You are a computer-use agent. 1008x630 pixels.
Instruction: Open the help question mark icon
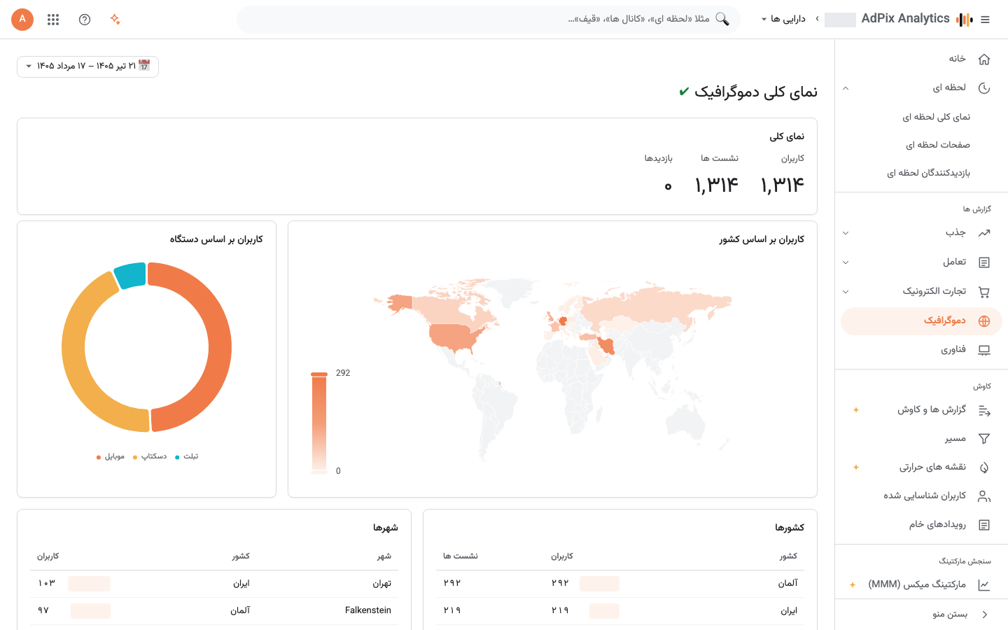[85, 20]
